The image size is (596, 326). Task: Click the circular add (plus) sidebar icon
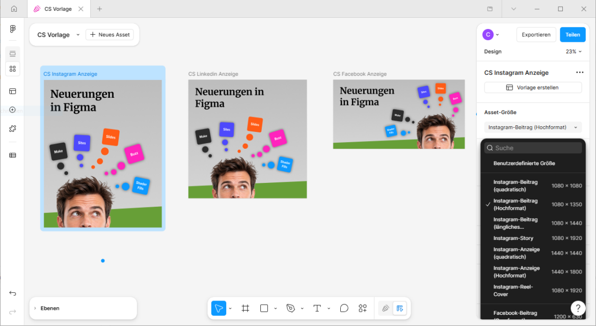(x=13, y=110)
